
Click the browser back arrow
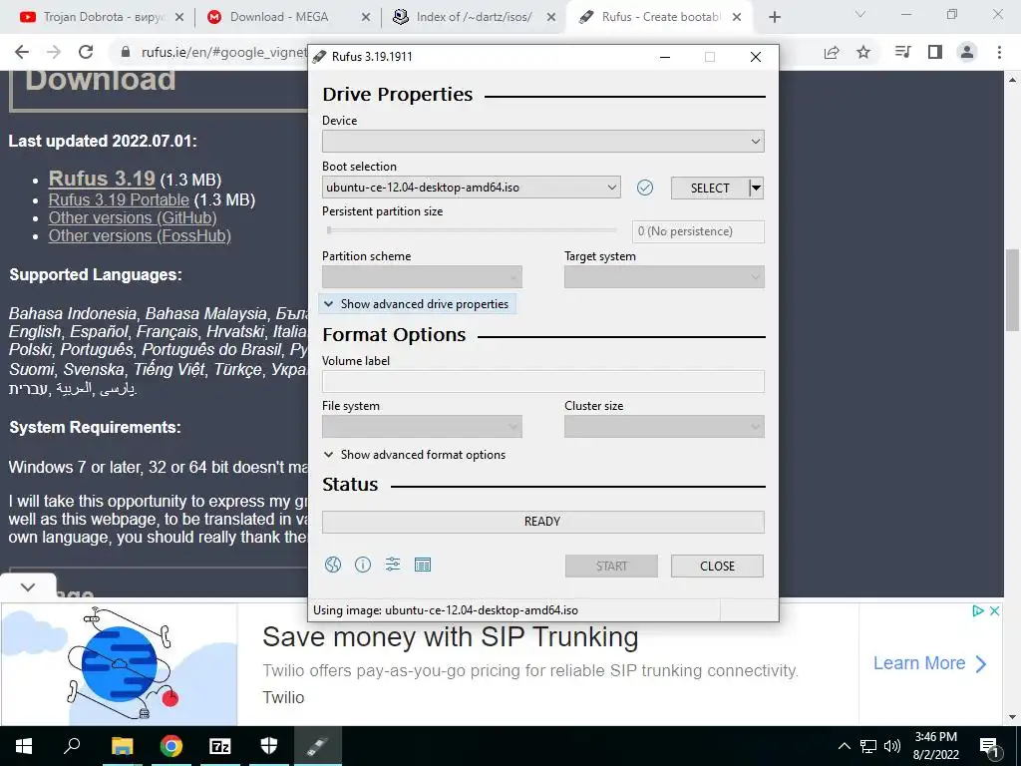tap(22, 52)
